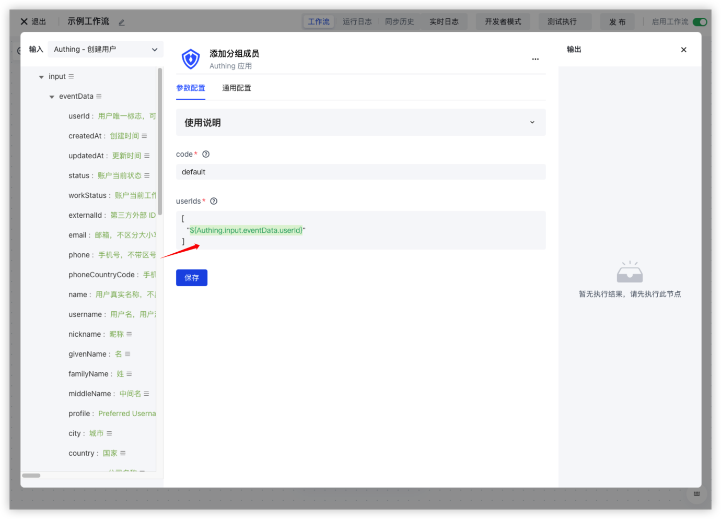Click the 保存 button
Screen dimensions: 721x519
pyautogui.click(x=192, y=278)
